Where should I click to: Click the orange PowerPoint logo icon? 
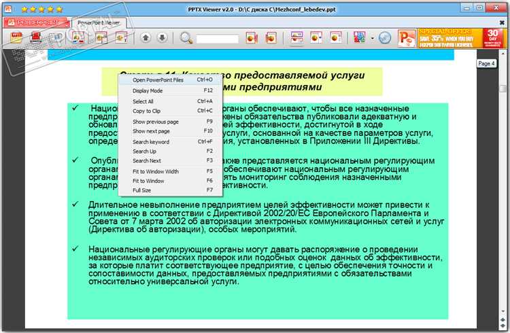point(406,37)
